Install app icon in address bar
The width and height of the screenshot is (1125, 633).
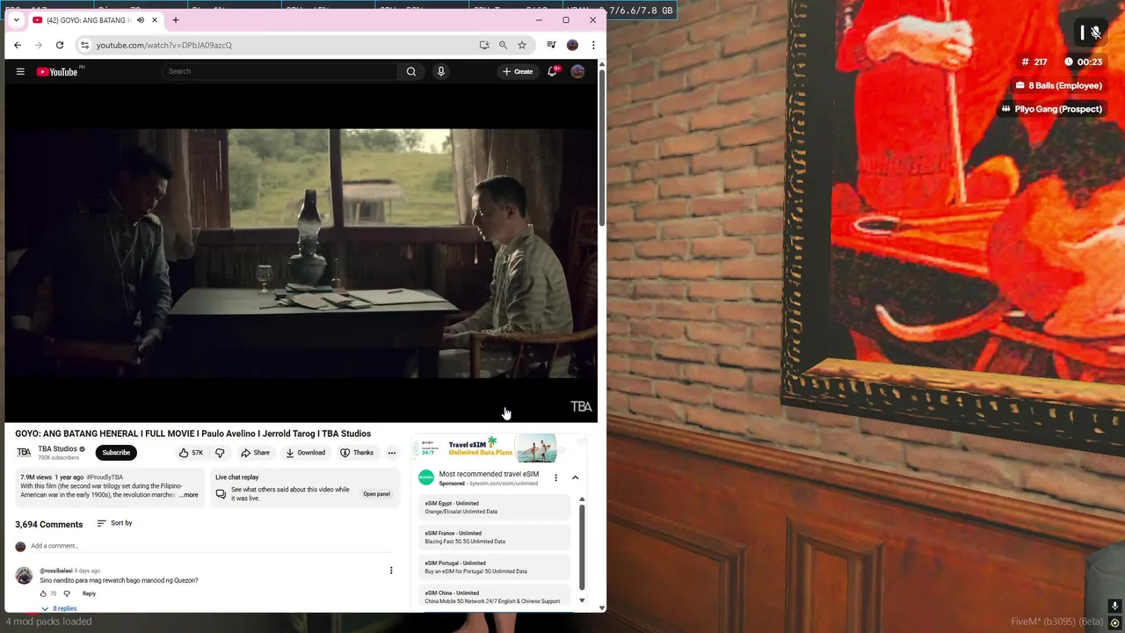(484, 45)
